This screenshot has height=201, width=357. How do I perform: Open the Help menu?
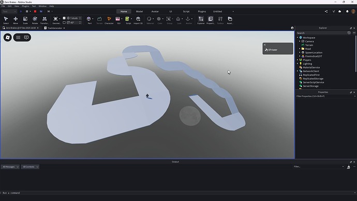[x=52, y=6]
